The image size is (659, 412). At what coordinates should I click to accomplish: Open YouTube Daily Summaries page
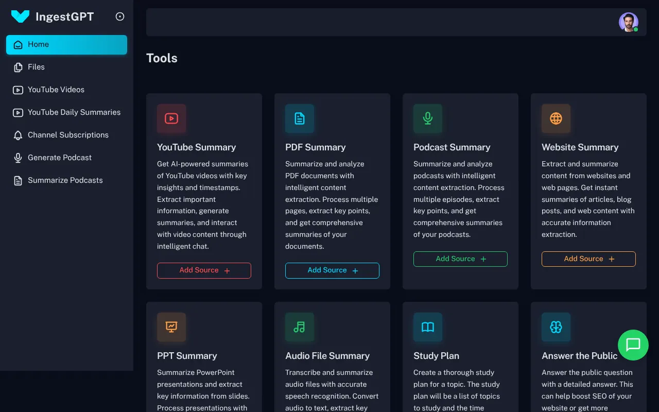[x=66, y=113]
